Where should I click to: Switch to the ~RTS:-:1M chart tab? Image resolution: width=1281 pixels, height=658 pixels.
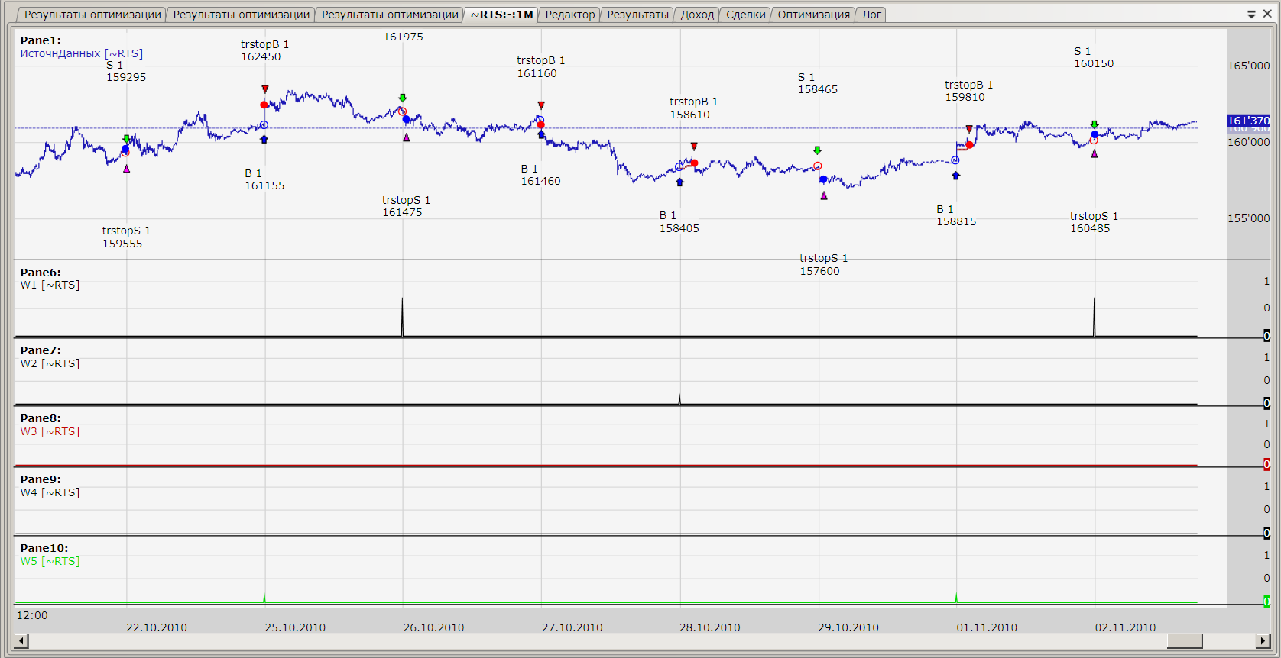coord(501,15)
